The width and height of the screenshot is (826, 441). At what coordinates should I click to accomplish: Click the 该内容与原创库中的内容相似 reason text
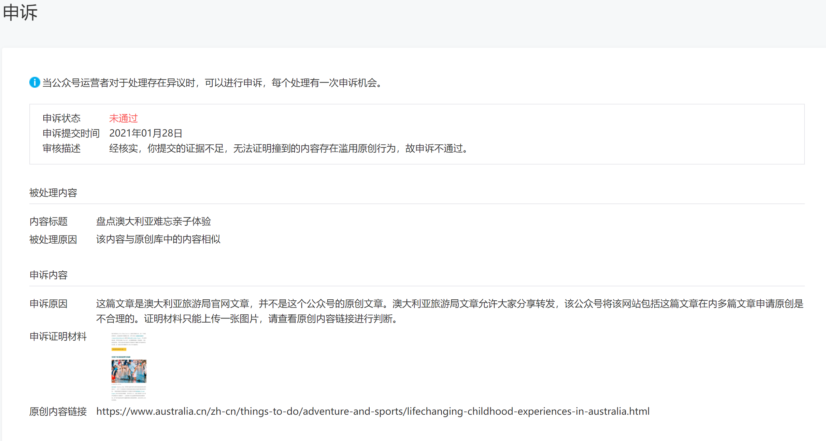coord(158,239)
